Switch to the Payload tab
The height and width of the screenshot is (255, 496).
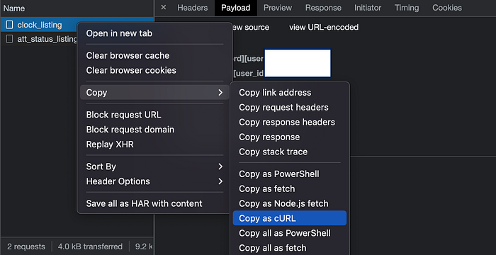pyautogui.click(x=236, y=8)
